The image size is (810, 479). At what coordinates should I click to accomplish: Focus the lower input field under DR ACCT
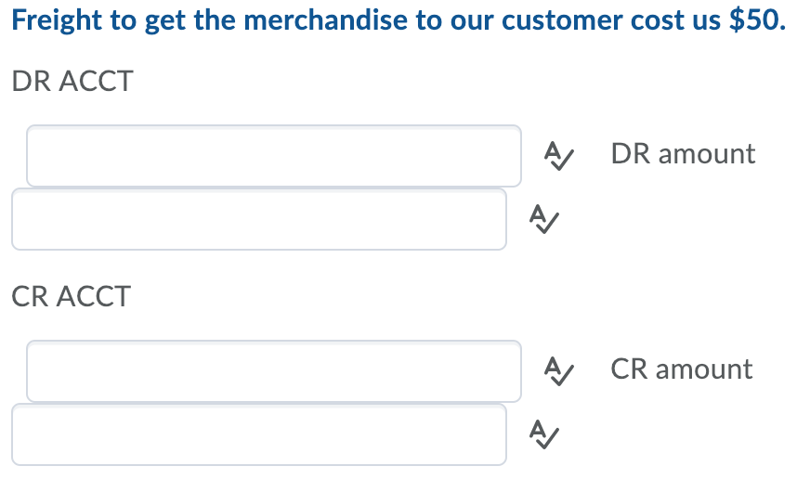pyautogui.click(x=259, y=219)
